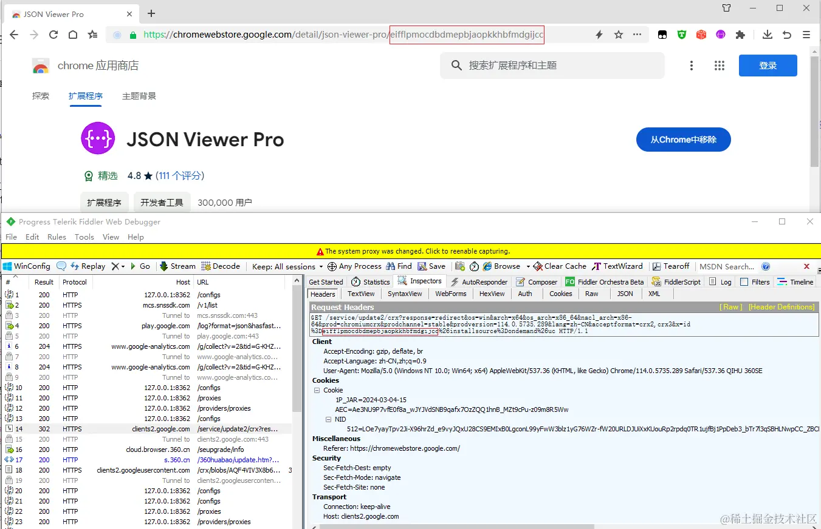Select session 14 clients2.google.com row

(148, 429)
